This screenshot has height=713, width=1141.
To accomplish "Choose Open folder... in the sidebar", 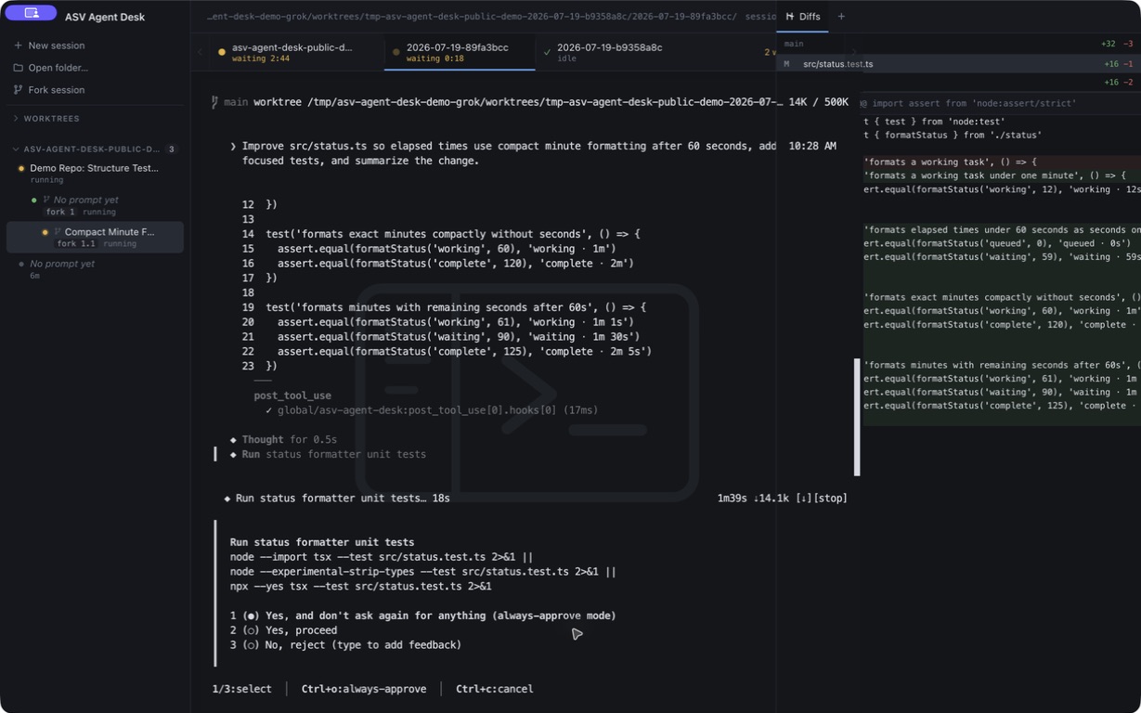I will 58,68.
